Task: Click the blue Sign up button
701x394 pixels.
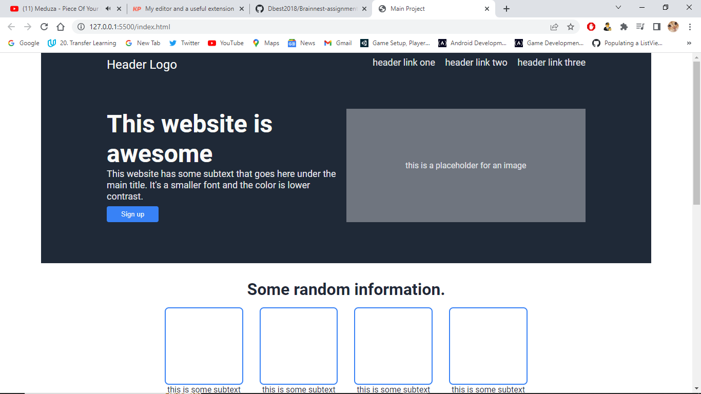Action: pos(132,214)
